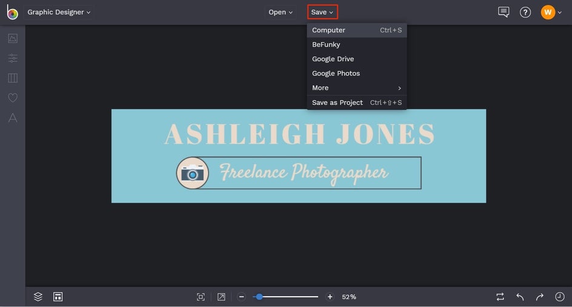Expand the Graphic Designer mode dropdown
This screenshot has width=572, height=307.
pos(59,12)
